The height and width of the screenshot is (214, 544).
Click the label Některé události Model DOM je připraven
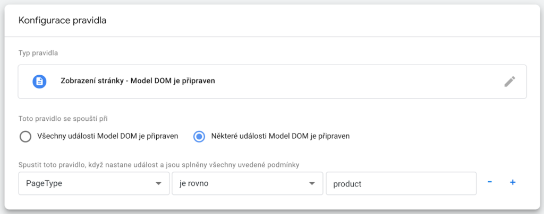click(280, 136)
